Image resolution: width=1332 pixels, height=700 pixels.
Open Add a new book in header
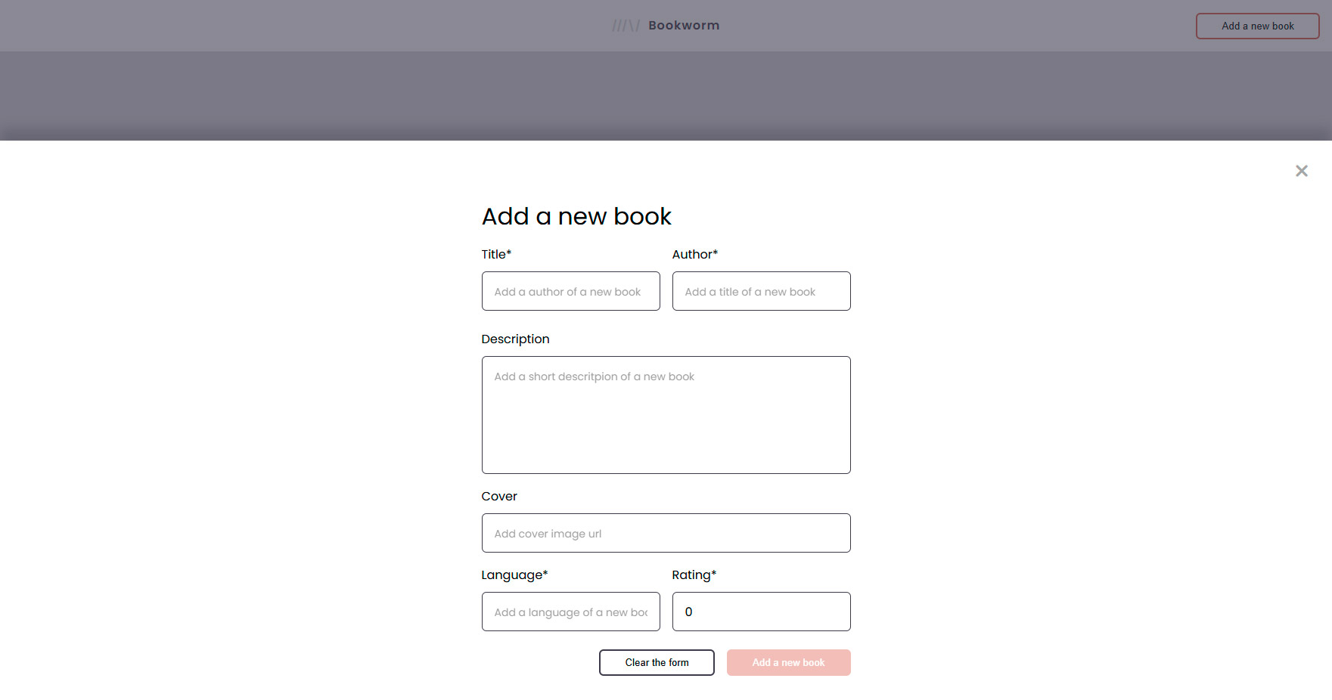[1257, 26]
